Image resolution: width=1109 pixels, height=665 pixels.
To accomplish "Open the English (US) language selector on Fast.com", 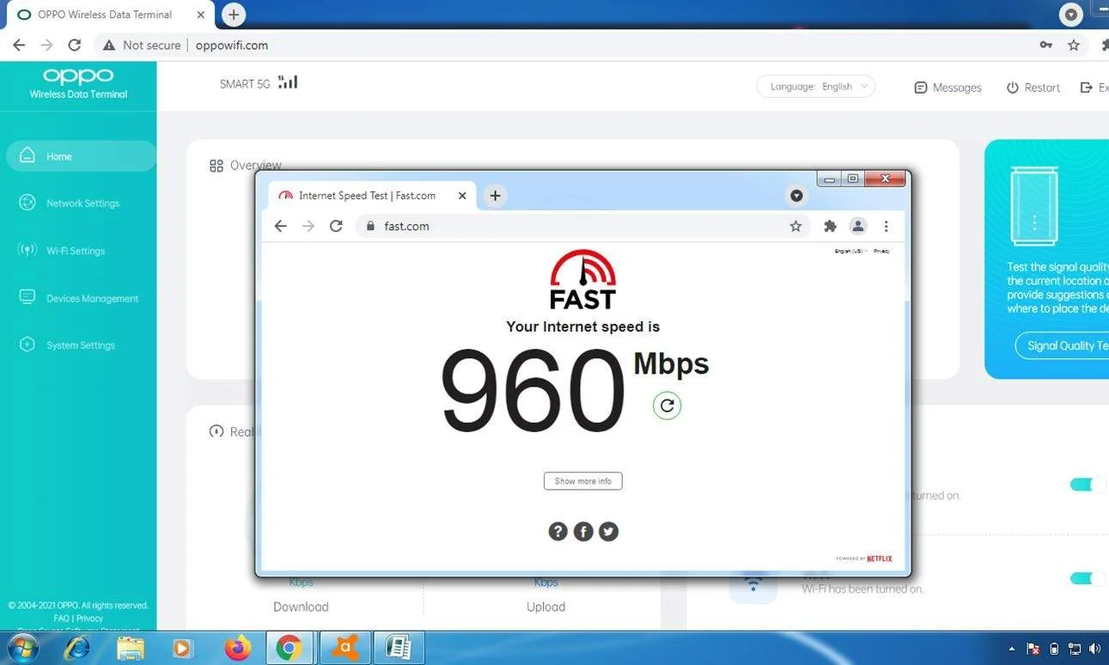I will click(850, 251).
